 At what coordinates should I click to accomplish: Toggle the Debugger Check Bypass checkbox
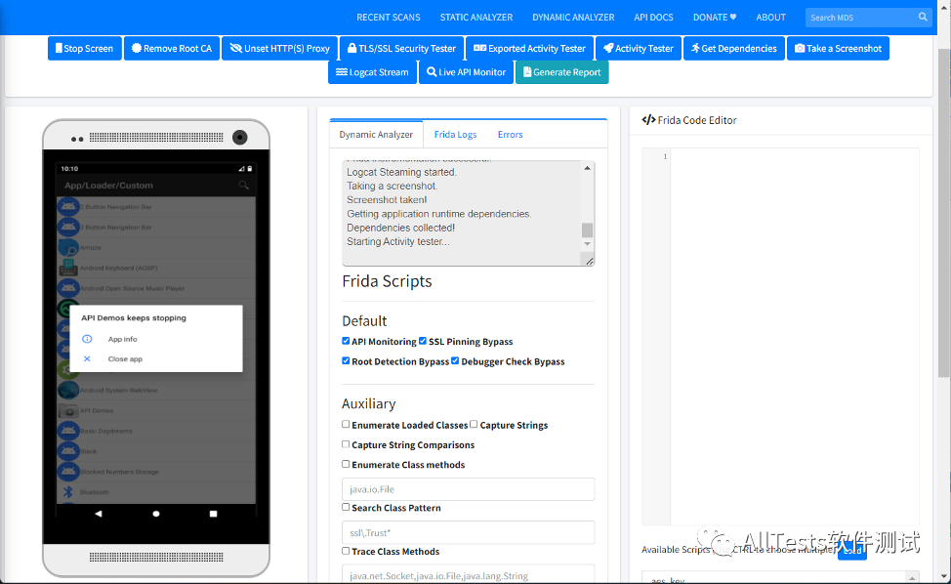point(455,360)
